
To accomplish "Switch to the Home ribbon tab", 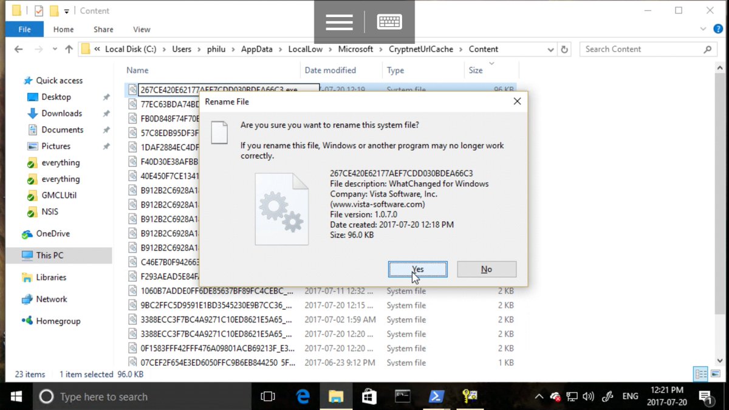I will [x=63, y=29].
